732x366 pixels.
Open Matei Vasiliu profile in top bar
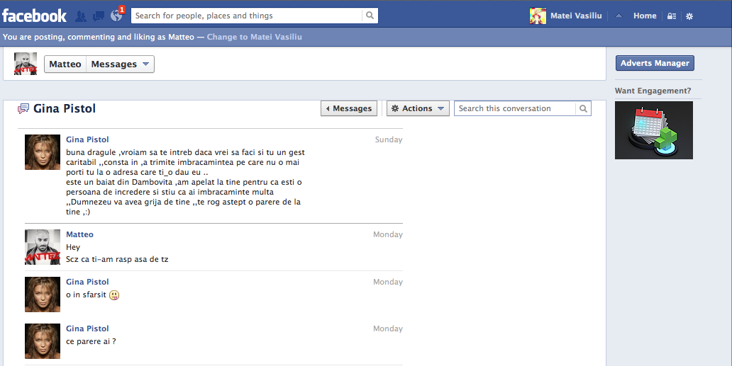click(x=567, y=16)
